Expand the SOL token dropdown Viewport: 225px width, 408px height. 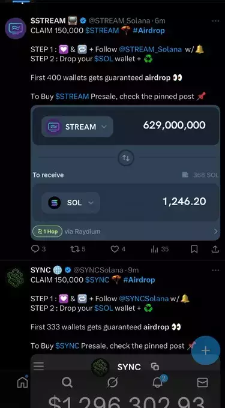[x=71, y=203]
